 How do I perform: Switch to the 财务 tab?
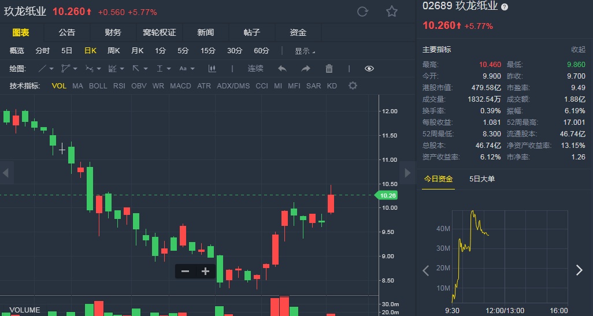(113, 32)
